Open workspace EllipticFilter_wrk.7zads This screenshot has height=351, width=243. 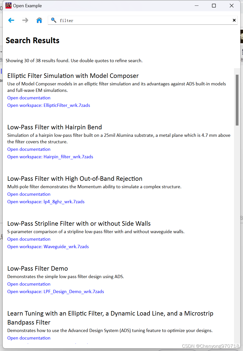tap(48, 105)
